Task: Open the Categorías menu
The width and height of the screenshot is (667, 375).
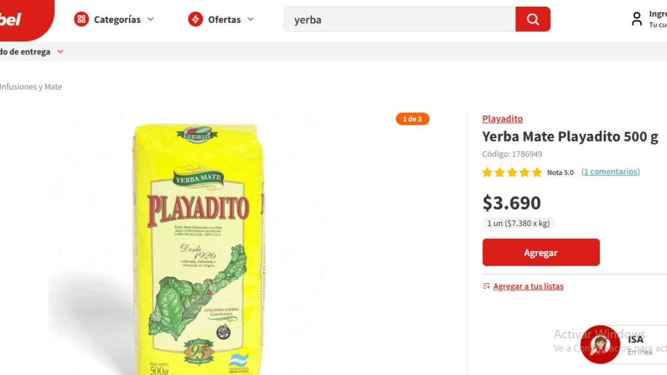Action: tap(116, 18)
